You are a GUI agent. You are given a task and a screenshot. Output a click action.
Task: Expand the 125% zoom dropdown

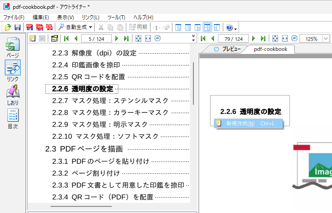[x=326, y=39]
